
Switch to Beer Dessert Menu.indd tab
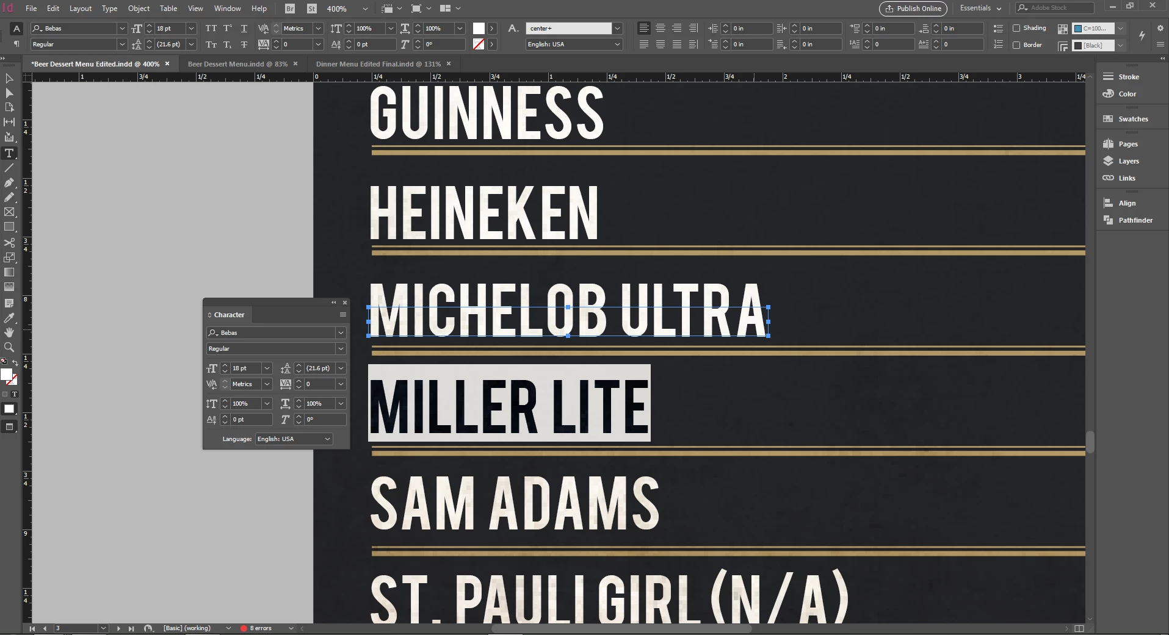coord(237,63)
